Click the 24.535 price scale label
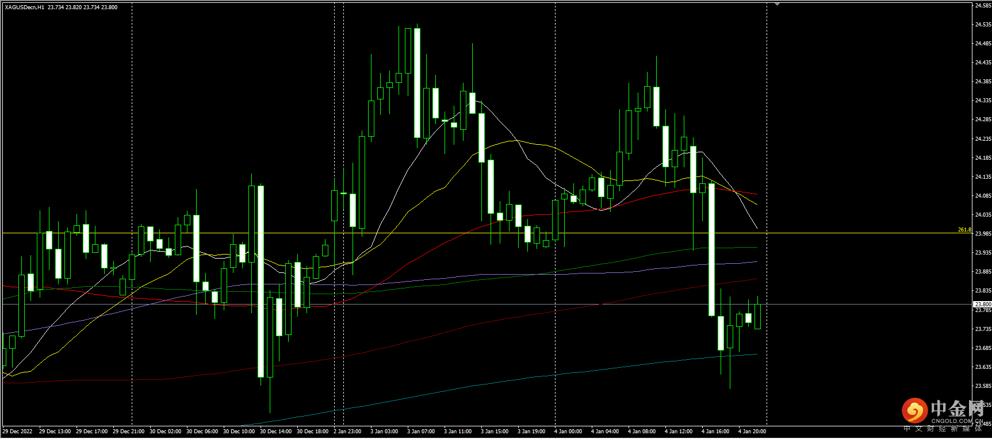The height and width of the screenshot is (439, 992). coord(983,25)
